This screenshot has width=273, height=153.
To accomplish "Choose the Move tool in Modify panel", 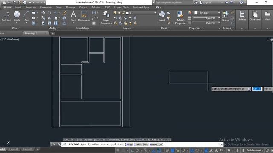I will [43, 13].
